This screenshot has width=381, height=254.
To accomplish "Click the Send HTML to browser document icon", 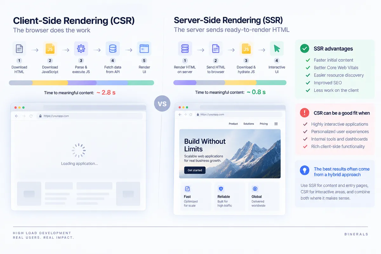I will [216, 49].
